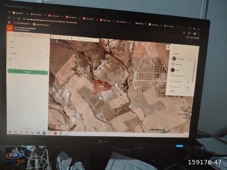Toggle the sixth layer's blue checkbox
227x170 pixels.
188,88
